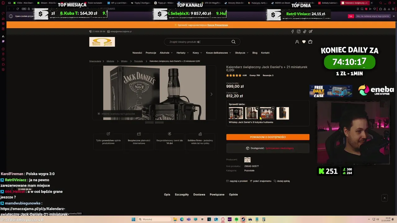This screenshot has width=397, height=223.
Task: Switch to Opera browser taskbar icon
Action: click(223, 219)
